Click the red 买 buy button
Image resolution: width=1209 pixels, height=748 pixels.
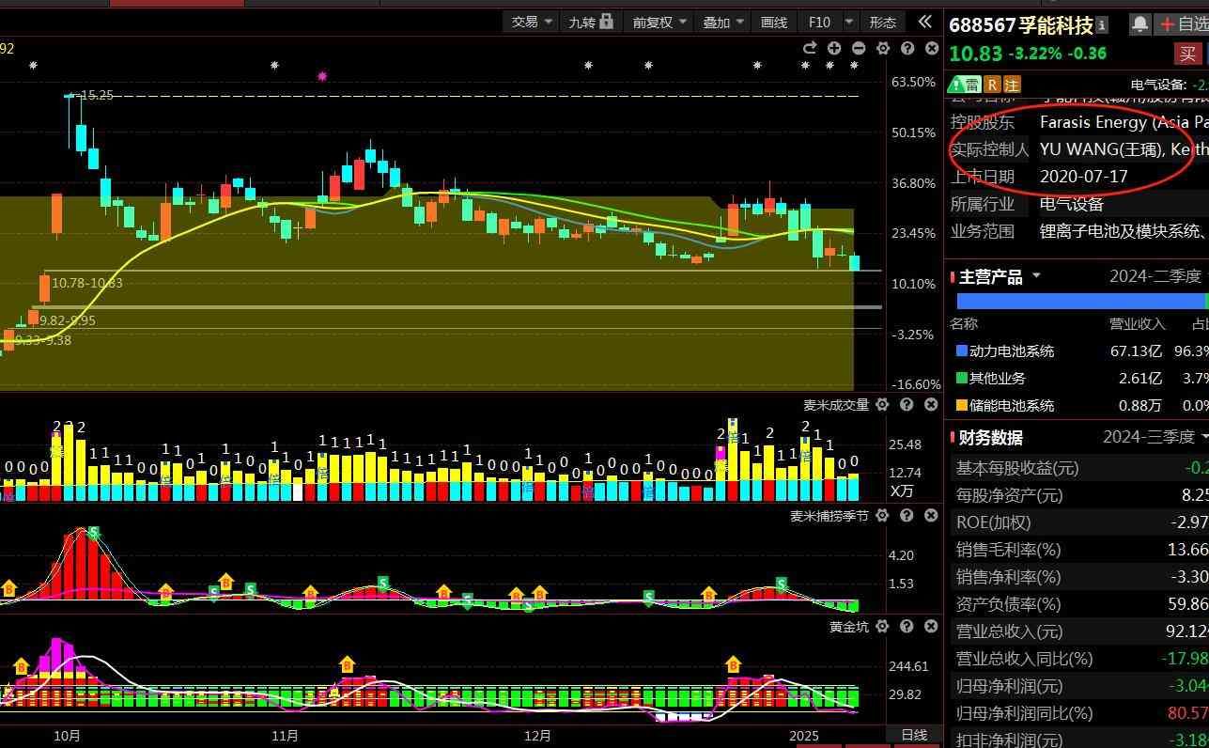point(1186,54)
